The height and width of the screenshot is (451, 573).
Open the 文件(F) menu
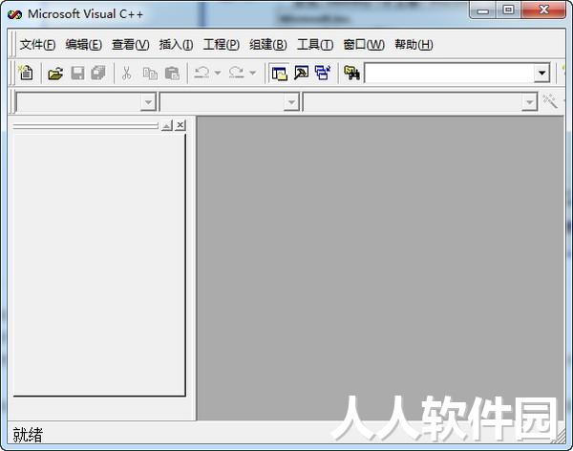point(37,45)
